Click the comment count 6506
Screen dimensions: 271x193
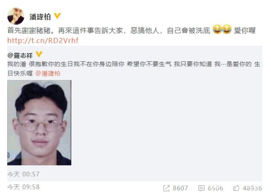click(215, 188)
